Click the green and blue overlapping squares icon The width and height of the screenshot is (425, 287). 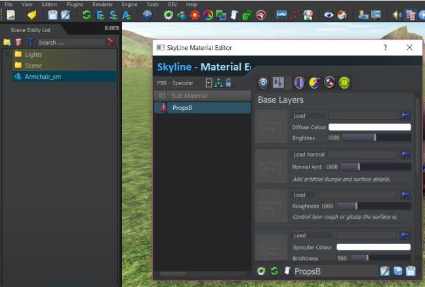point(221,15)
